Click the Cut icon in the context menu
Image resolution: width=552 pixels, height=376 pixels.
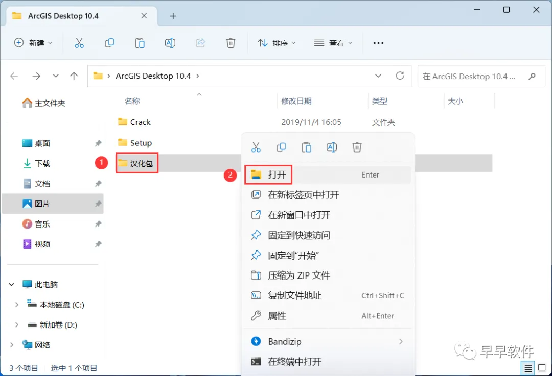(x=256, y=147)
